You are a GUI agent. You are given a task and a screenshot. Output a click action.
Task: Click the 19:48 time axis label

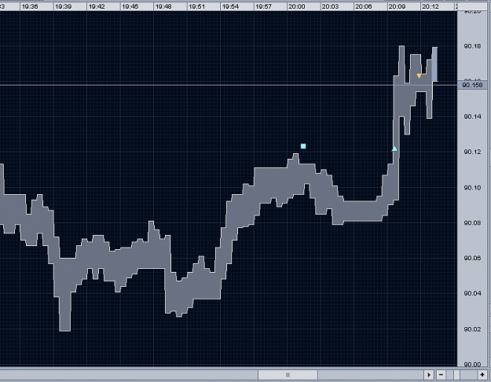click(x=163, y=6)
